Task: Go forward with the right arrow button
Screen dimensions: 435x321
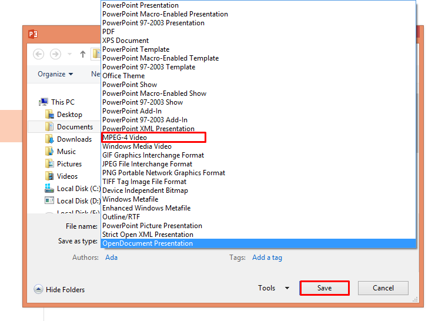Action: [55, 54]
